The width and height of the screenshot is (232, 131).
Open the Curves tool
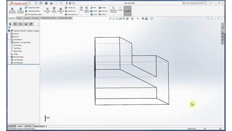[x=120, y=9]
